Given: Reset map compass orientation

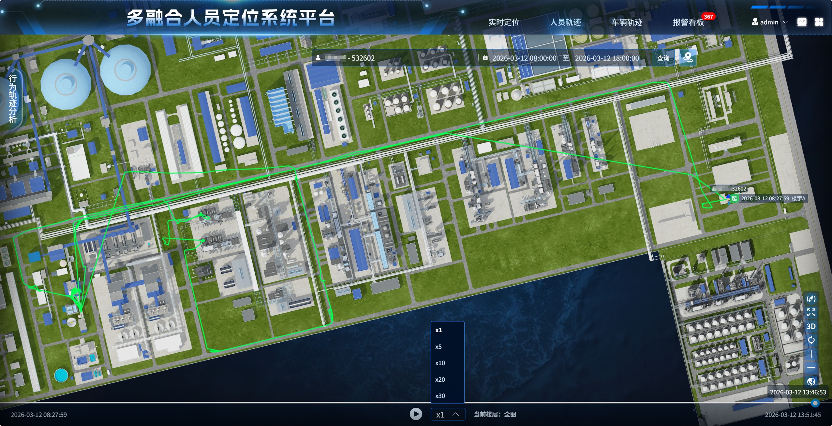Looking at the screenshot, I should [x=811, y=299].
